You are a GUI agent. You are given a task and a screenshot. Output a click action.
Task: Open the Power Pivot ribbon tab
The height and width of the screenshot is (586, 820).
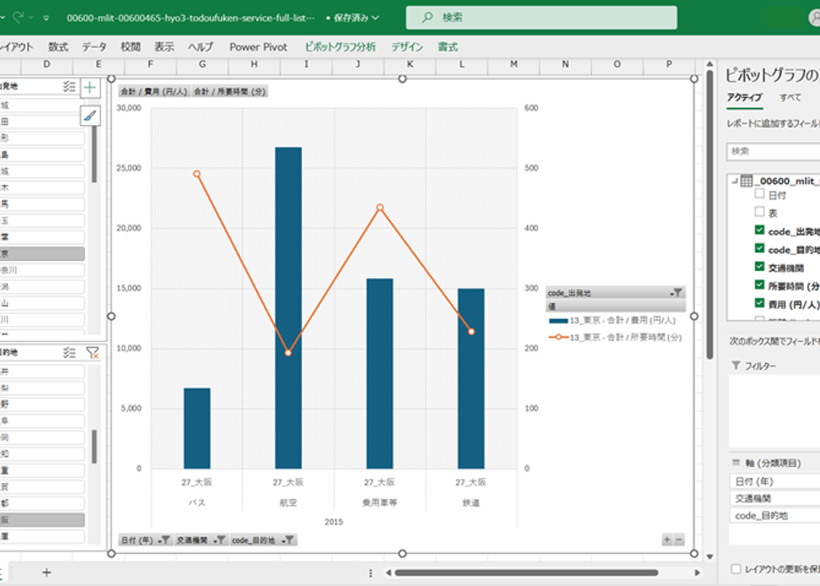coord(258,47)
